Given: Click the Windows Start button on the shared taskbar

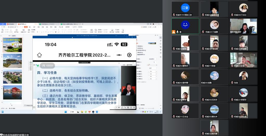Looking at the screenshot, I should pos(65,112).
